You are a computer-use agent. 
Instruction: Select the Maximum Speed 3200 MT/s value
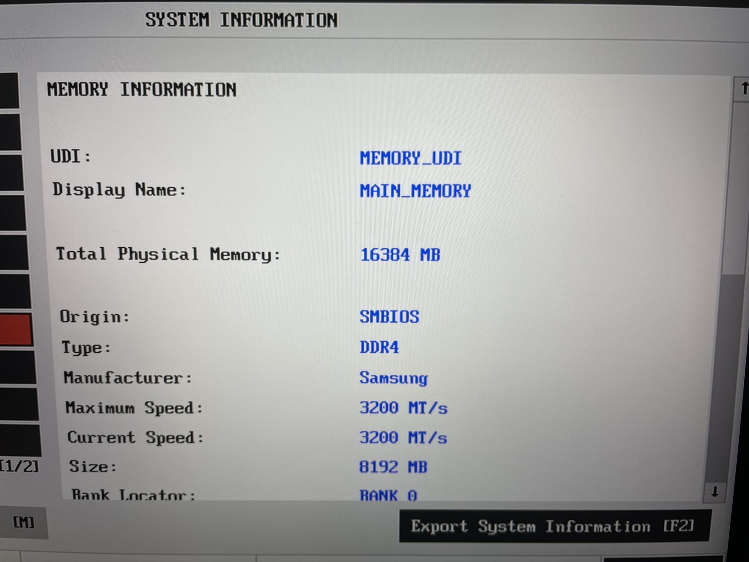pos(404,407)
